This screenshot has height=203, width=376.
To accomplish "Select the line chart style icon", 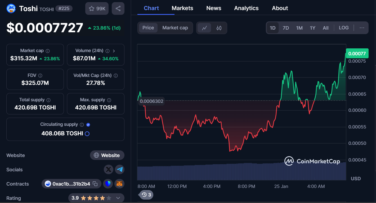I will [x=204, y=28].
